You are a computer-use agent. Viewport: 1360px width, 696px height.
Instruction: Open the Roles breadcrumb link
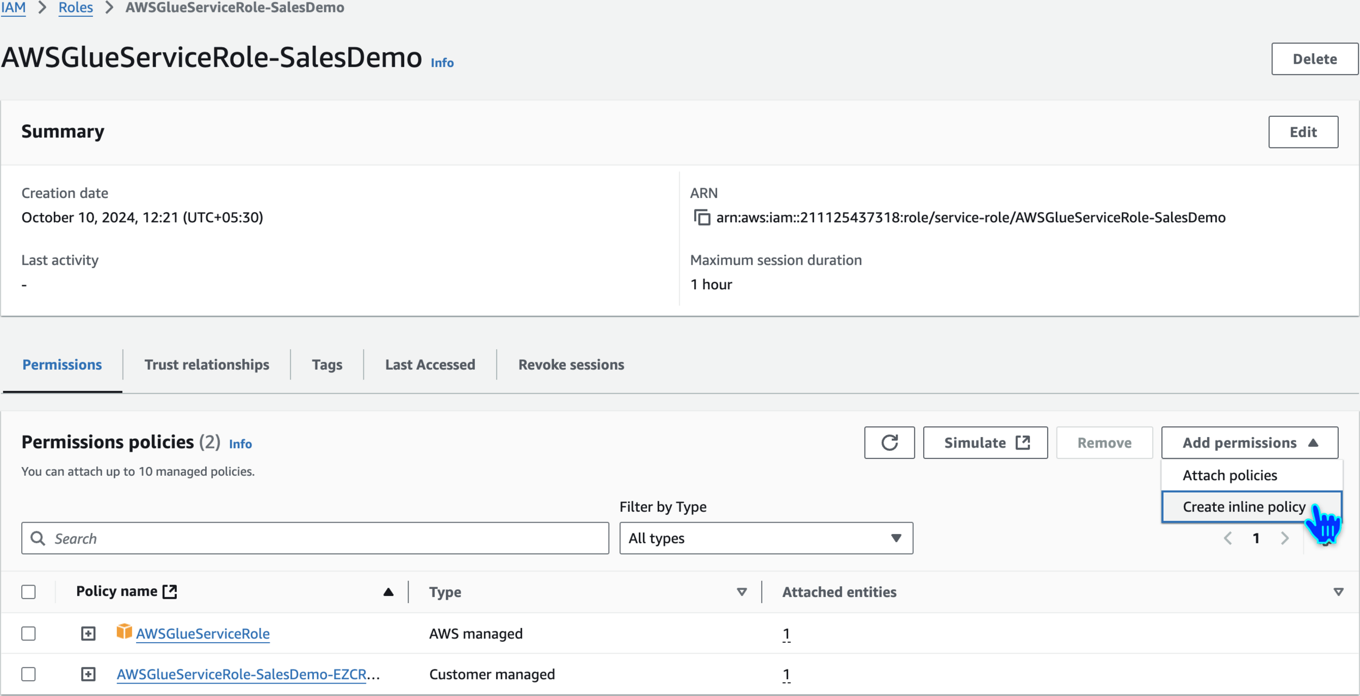pos(76,8)
